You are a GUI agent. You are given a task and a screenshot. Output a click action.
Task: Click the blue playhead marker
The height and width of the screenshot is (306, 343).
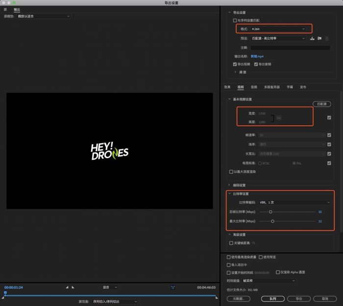click(x=5, y=293)
